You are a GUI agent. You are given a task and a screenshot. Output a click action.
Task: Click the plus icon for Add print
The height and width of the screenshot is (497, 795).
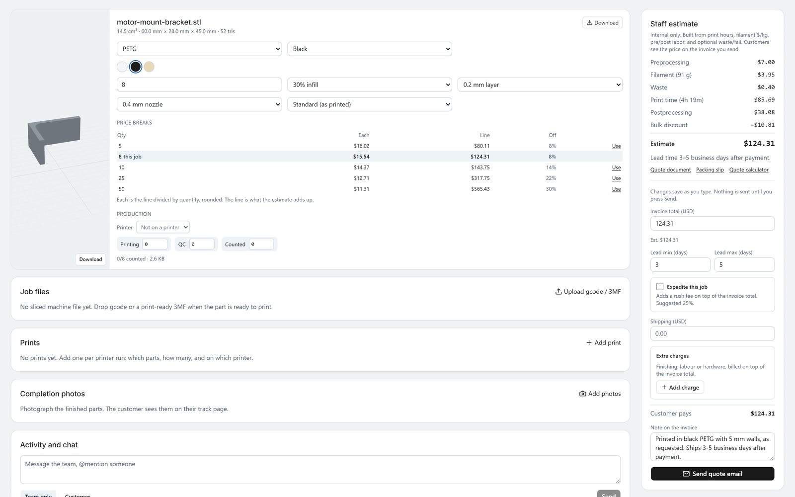[589, 342]
